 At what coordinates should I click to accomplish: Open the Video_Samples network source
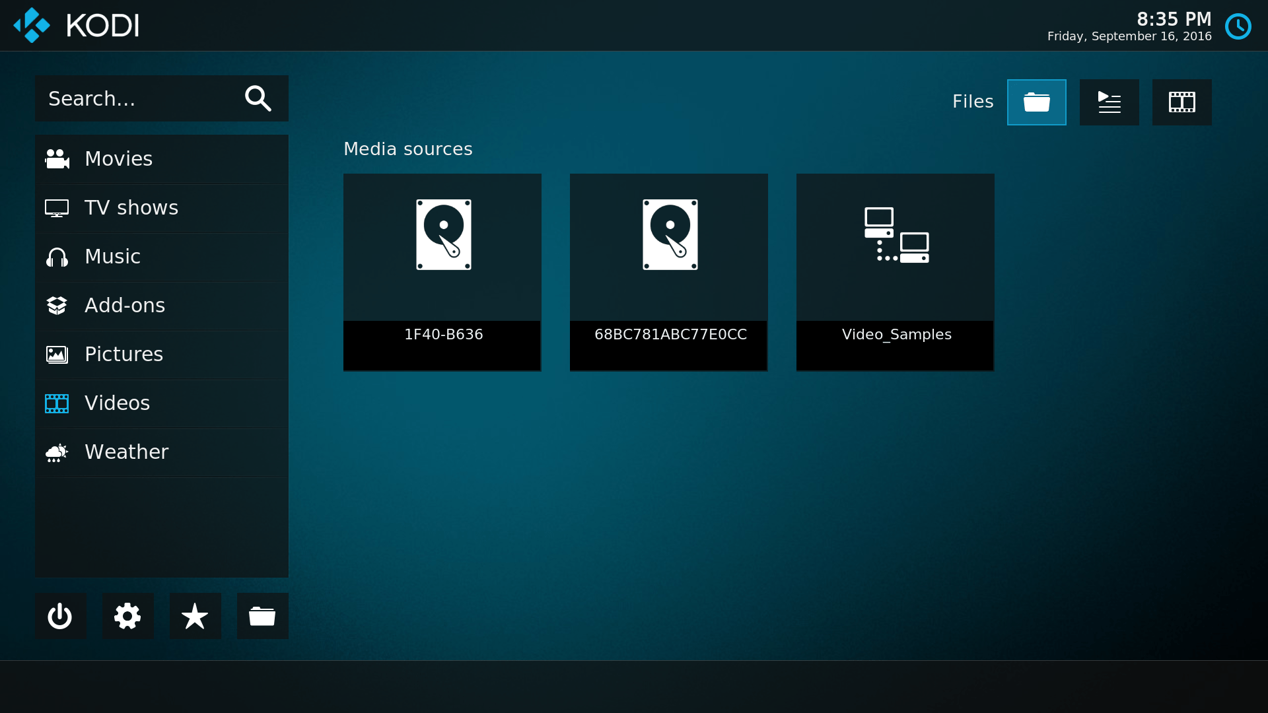[x=895, y=272]
